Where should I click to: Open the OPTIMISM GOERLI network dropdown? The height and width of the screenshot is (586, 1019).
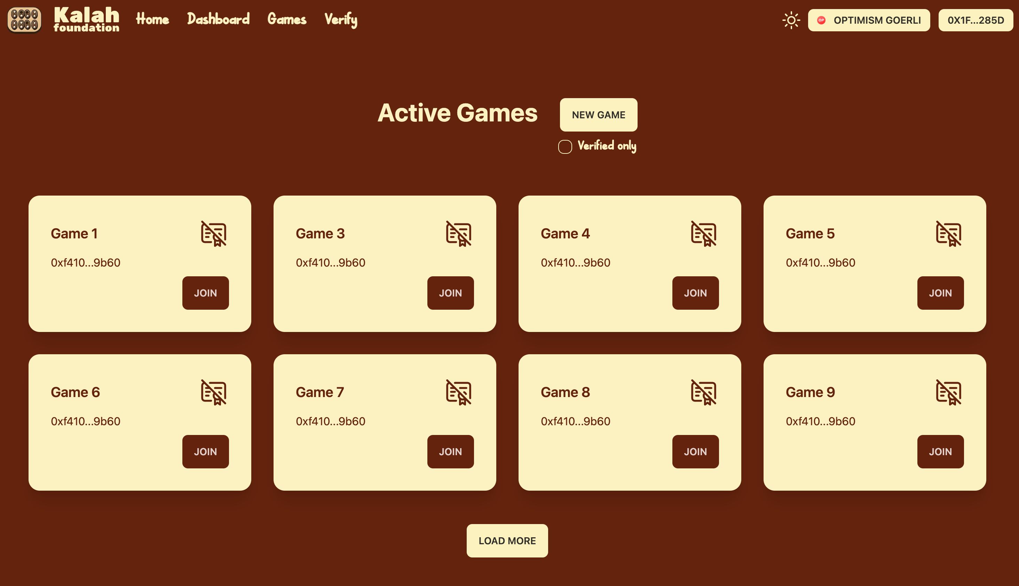click(869, 19)
